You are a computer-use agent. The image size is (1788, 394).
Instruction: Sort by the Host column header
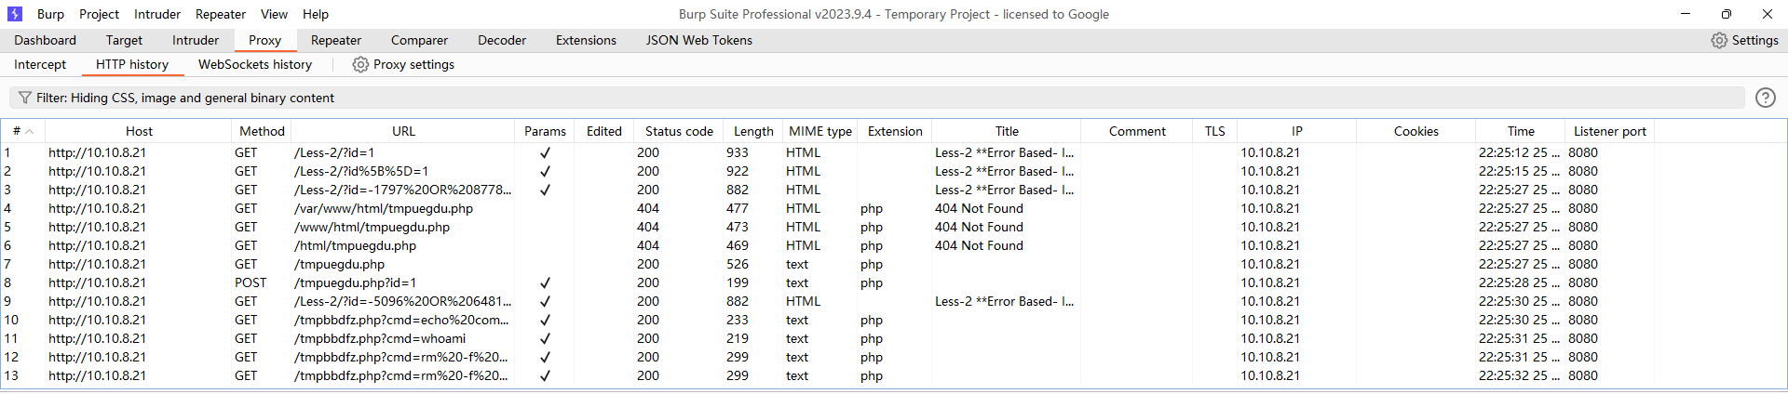[x=139, y=131]
